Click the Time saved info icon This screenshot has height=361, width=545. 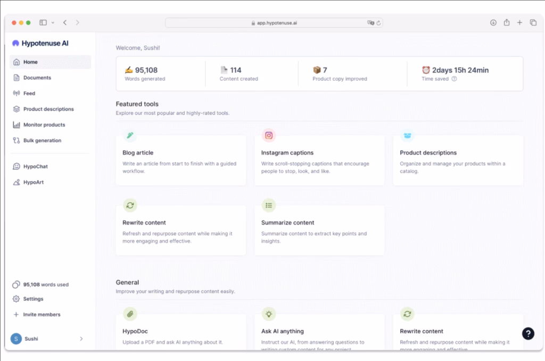click(x=454, y=79)
